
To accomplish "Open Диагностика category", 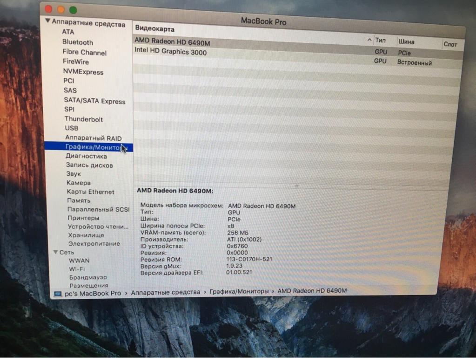I will pyautogui.click(x=87, y=156).
